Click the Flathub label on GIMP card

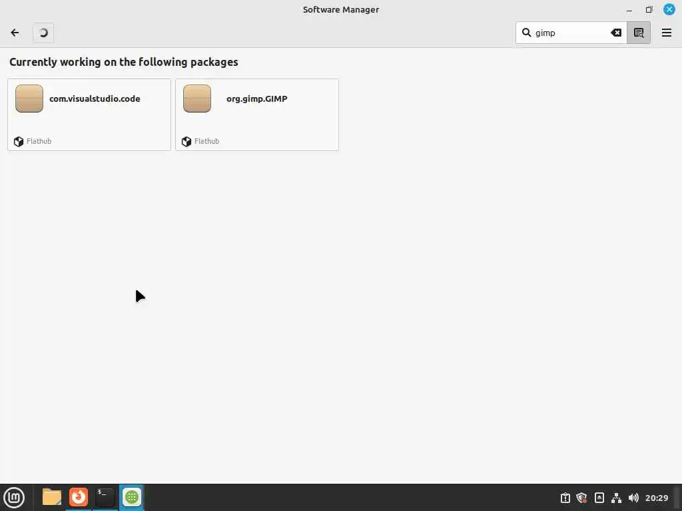click(206, 141)
